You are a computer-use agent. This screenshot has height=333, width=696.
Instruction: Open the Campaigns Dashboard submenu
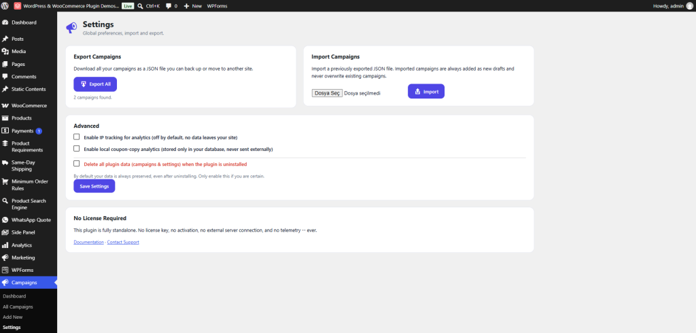pyautogui.click(x=14, y=296)
